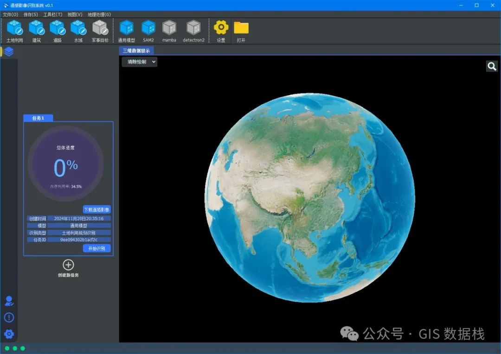Screen dimensions: 501x354
Task: Open the layers icon in left sidebar
Action: [x=9, y=51]
